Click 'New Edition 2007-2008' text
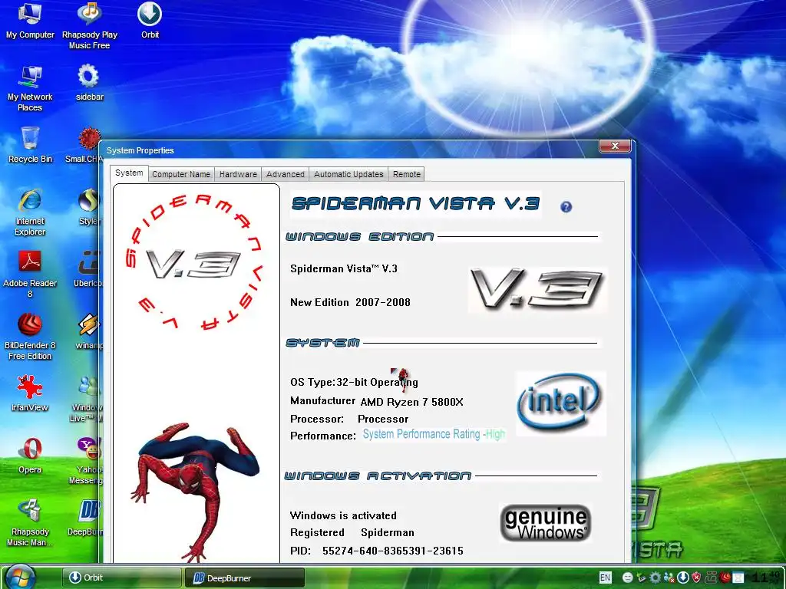This screenshot has height=589, width=786. click(350, 302)
